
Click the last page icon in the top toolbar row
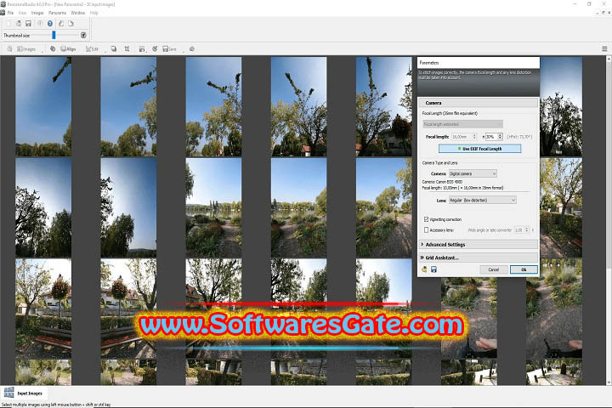pyautogui.click(x=71, y=24)
